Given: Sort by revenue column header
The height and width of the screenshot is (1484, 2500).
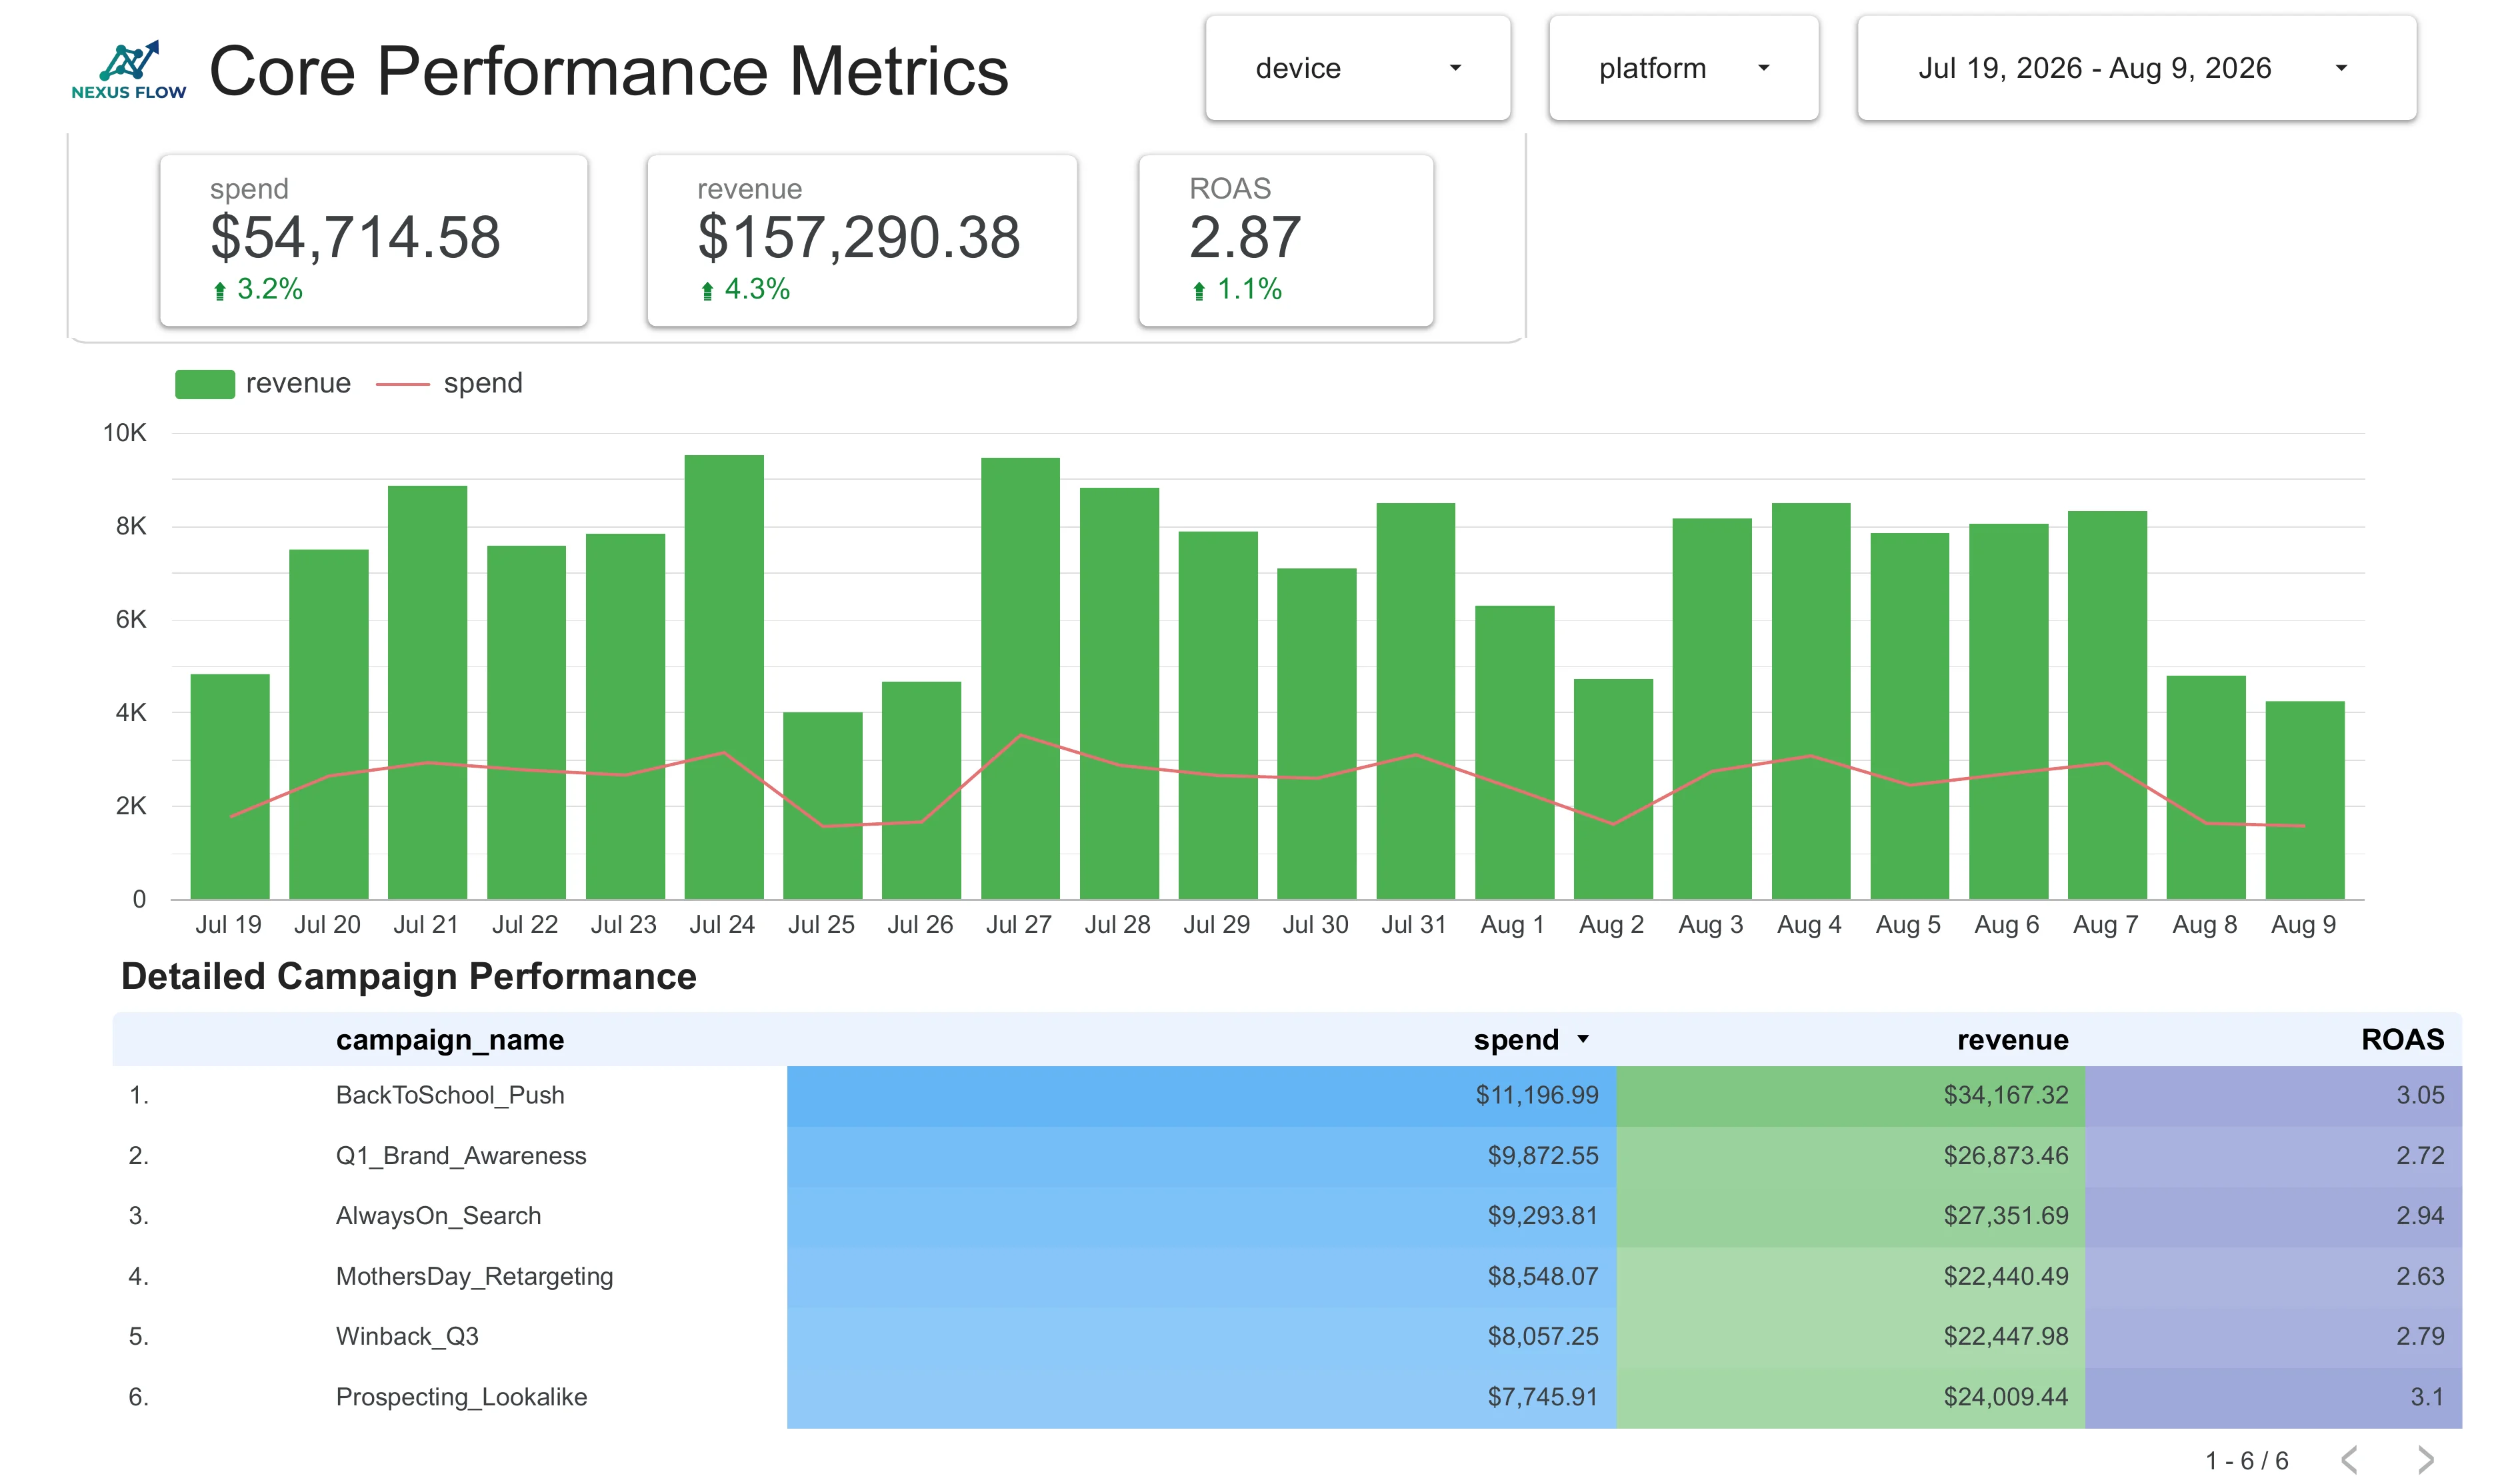Looking at the screenshot, I should pos(2012,1040).
